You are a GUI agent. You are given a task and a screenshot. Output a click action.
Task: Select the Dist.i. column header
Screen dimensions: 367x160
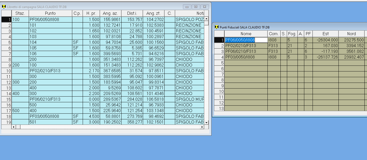[132, 13]
